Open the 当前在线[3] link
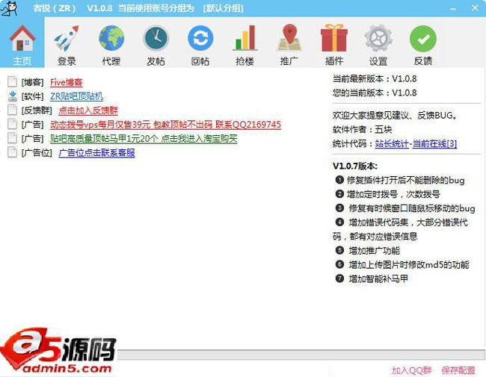This screenshot has width=486, height=377. [434, 143]
